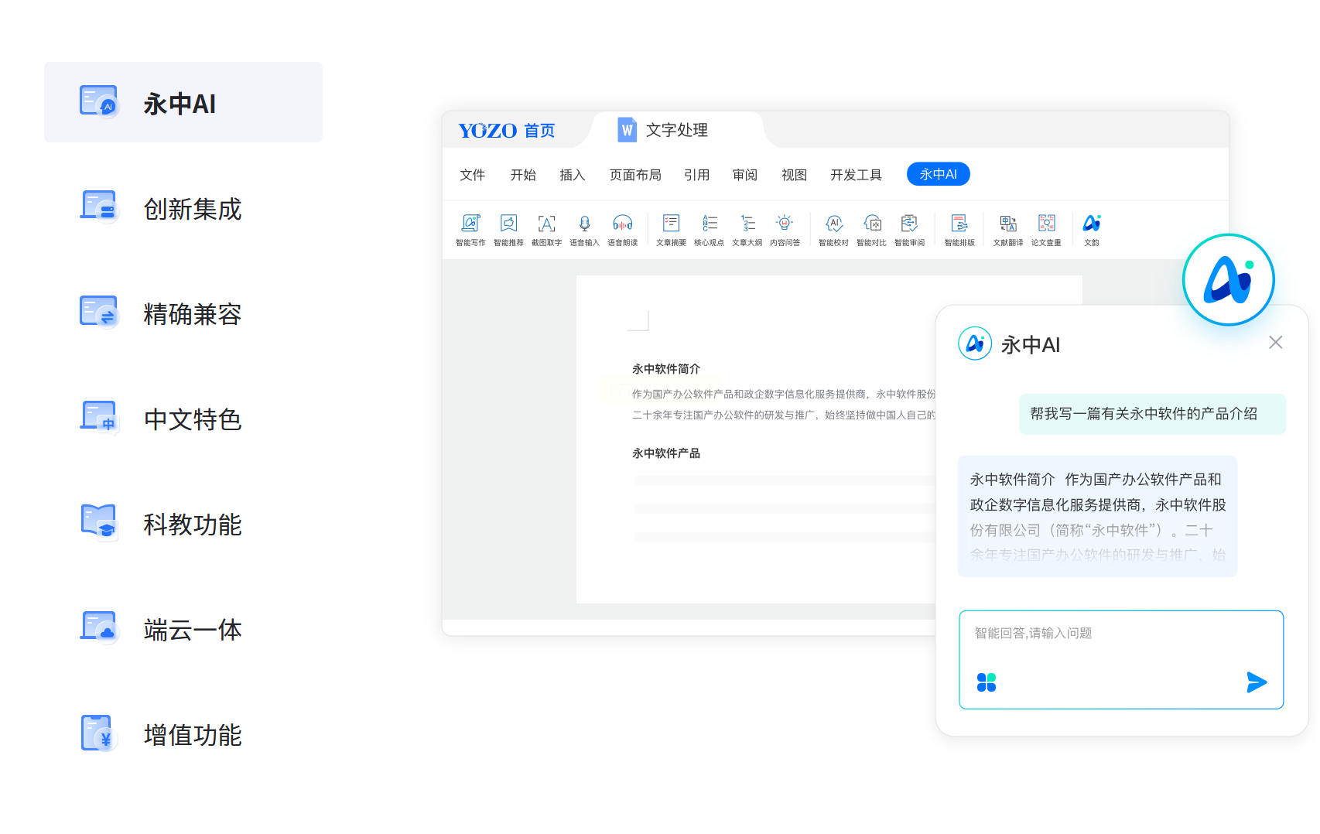Send the message with the arrow icon
1320x834 pixels.
click(1257, 682)
